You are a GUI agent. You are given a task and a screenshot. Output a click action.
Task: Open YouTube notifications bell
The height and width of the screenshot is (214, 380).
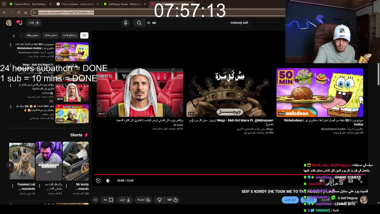click(x=20, y=23)
